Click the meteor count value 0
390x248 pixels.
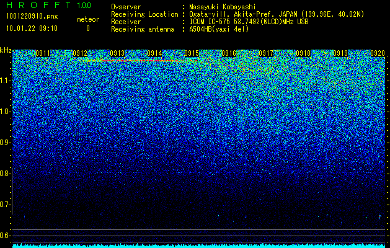[x=88, y=29]
